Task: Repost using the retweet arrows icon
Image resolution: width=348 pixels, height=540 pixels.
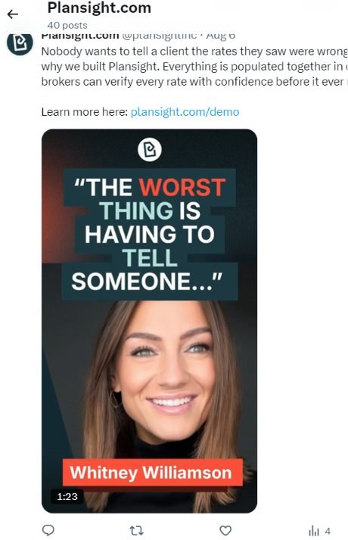Action: pyautogui.click(x=136, y=530)
